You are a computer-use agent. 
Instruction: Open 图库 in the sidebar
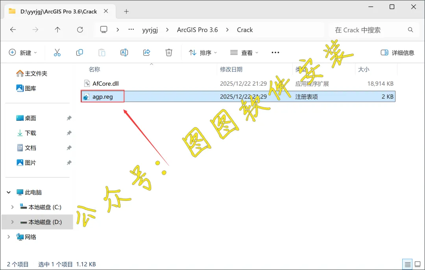[x=26, y=88]
